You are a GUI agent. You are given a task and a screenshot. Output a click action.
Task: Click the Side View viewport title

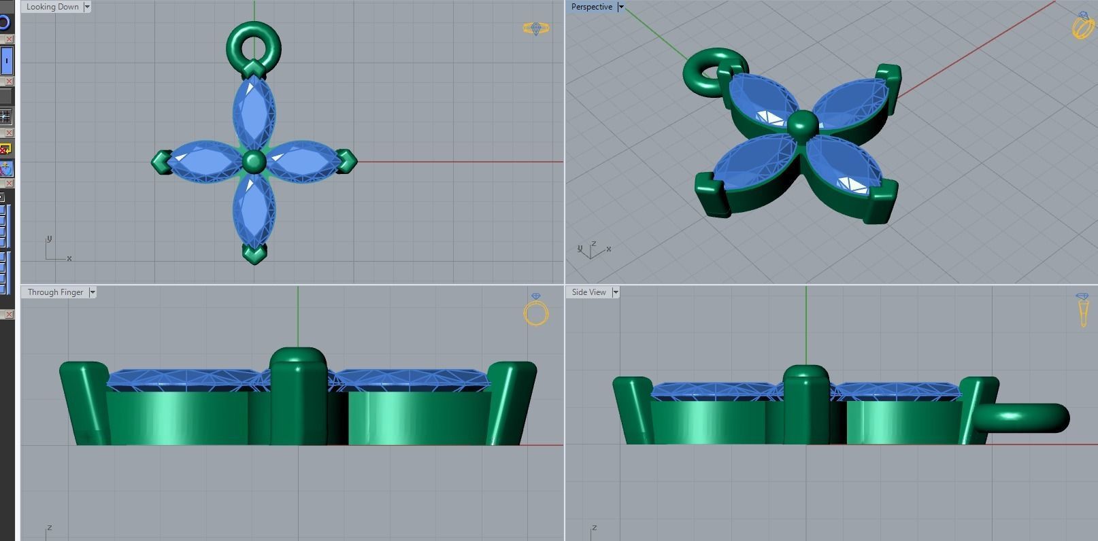(x=588, y=292)
